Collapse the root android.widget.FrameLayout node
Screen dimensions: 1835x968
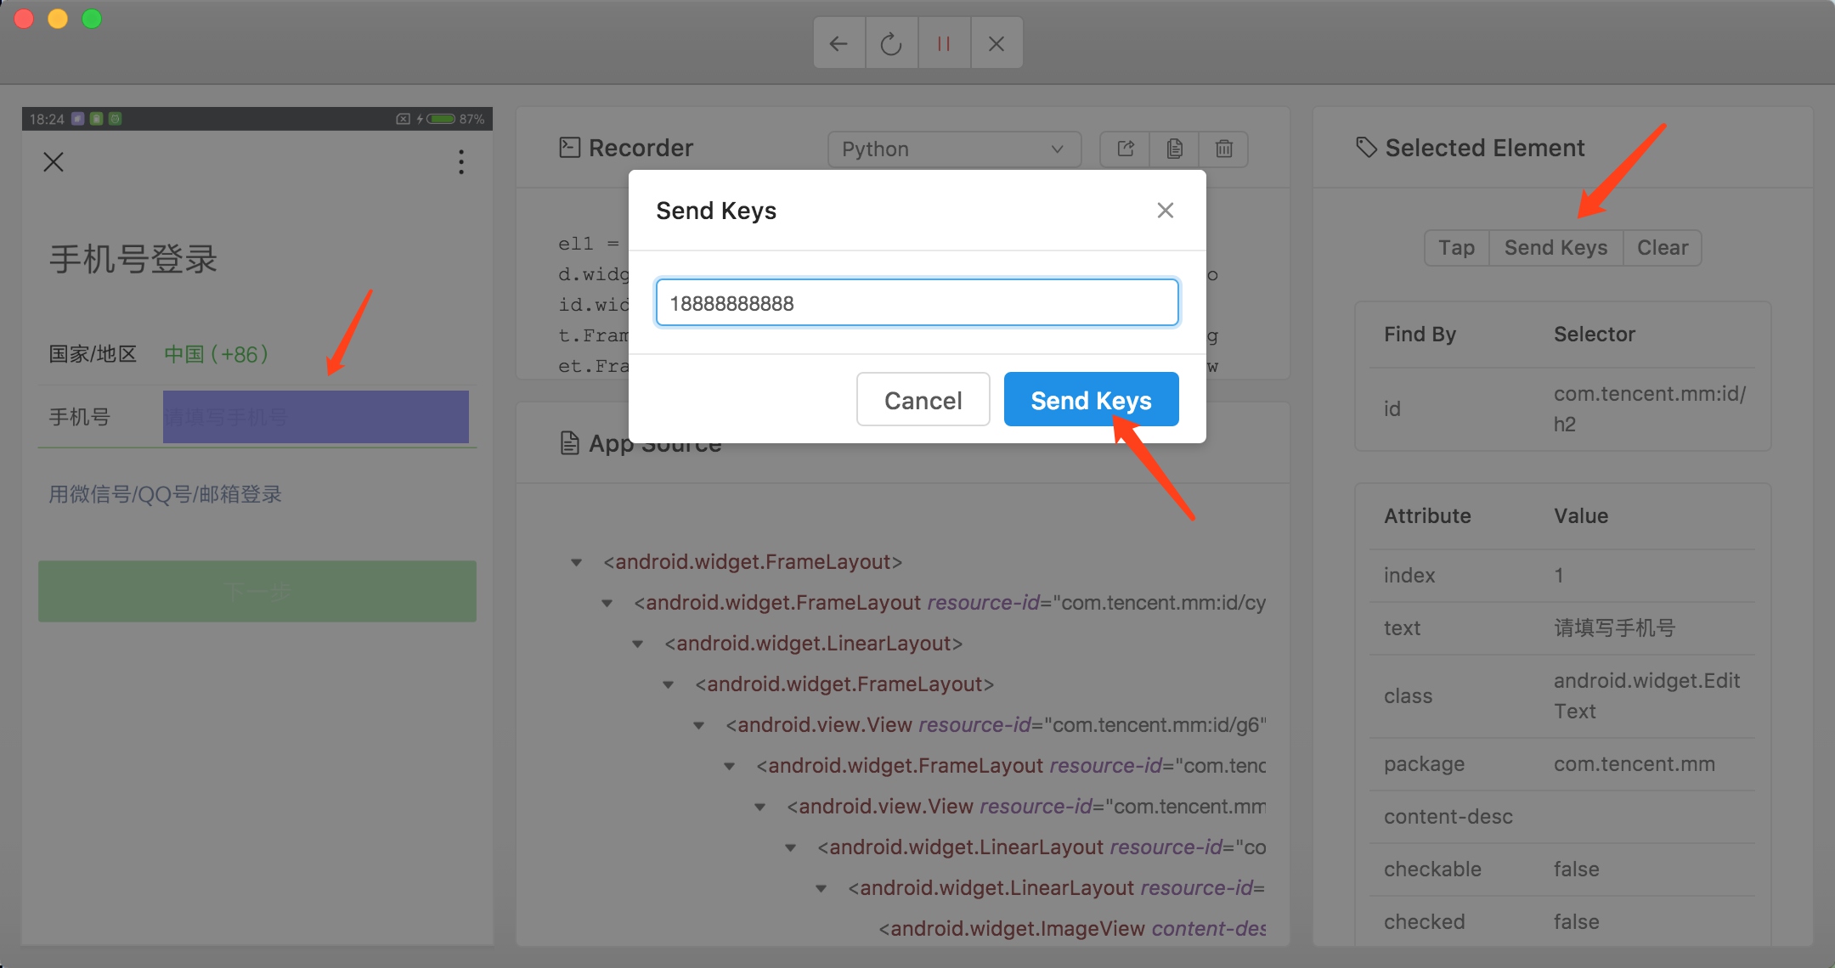point(577,562)
